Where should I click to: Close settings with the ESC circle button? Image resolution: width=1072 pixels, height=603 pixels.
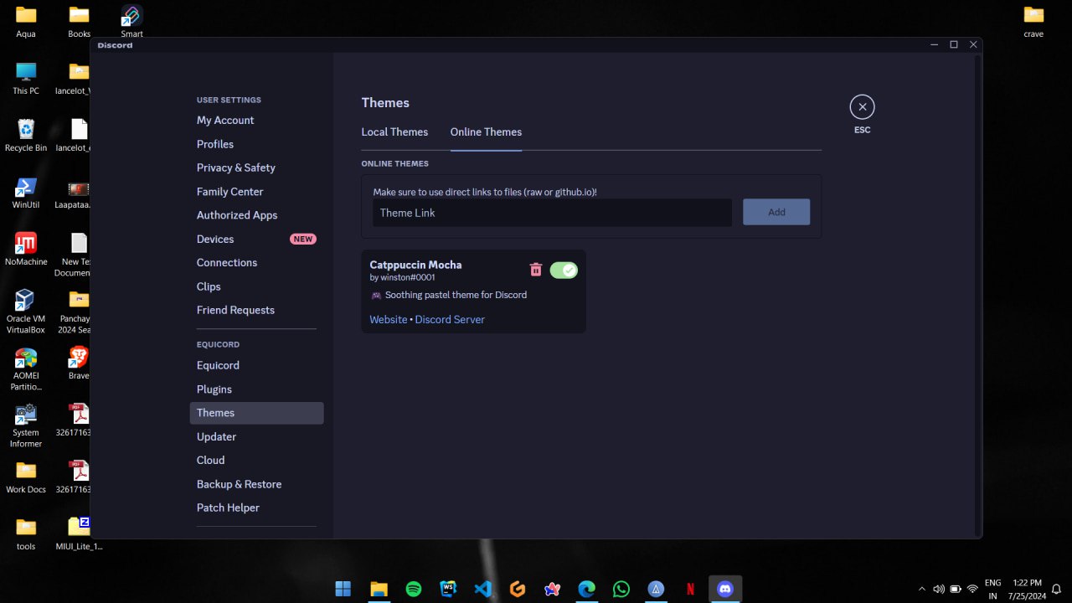(862, 106)
